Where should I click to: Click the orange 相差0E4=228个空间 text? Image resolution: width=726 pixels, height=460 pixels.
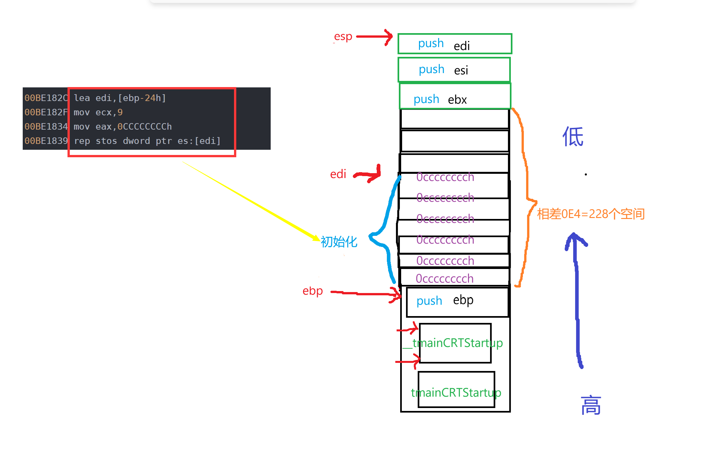(591, 214)
